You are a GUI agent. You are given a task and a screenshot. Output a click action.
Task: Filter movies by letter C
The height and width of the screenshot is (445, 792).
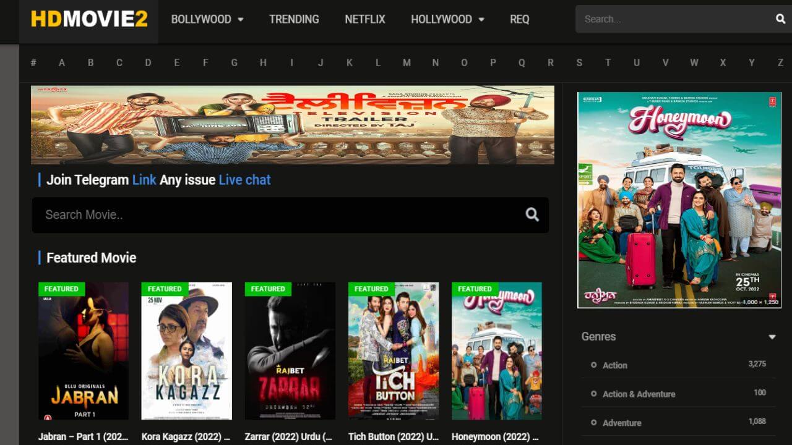click(119, 62)
